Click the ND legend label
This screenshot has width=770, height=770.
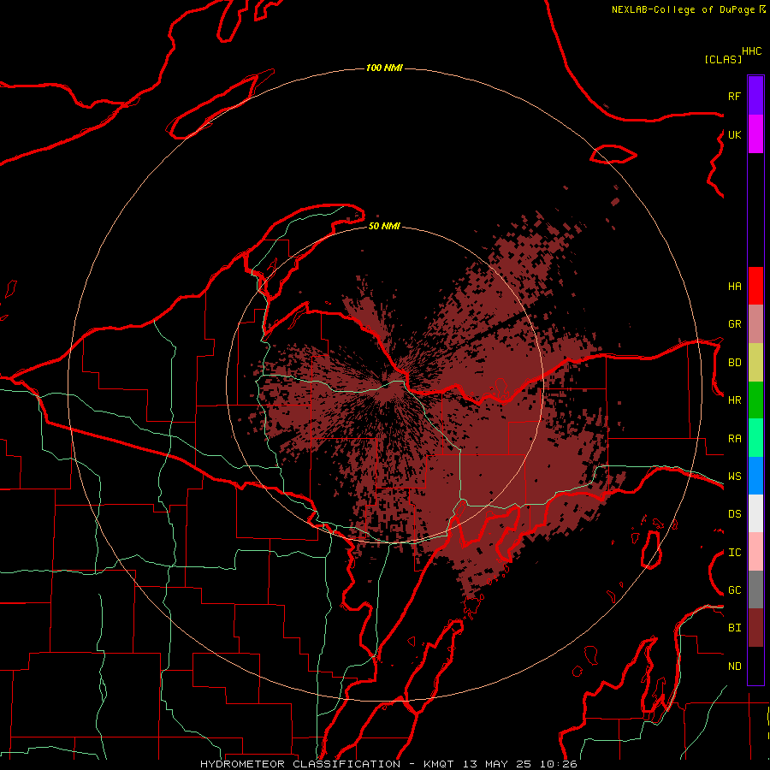pyautogui.click(x=734, y=666)
